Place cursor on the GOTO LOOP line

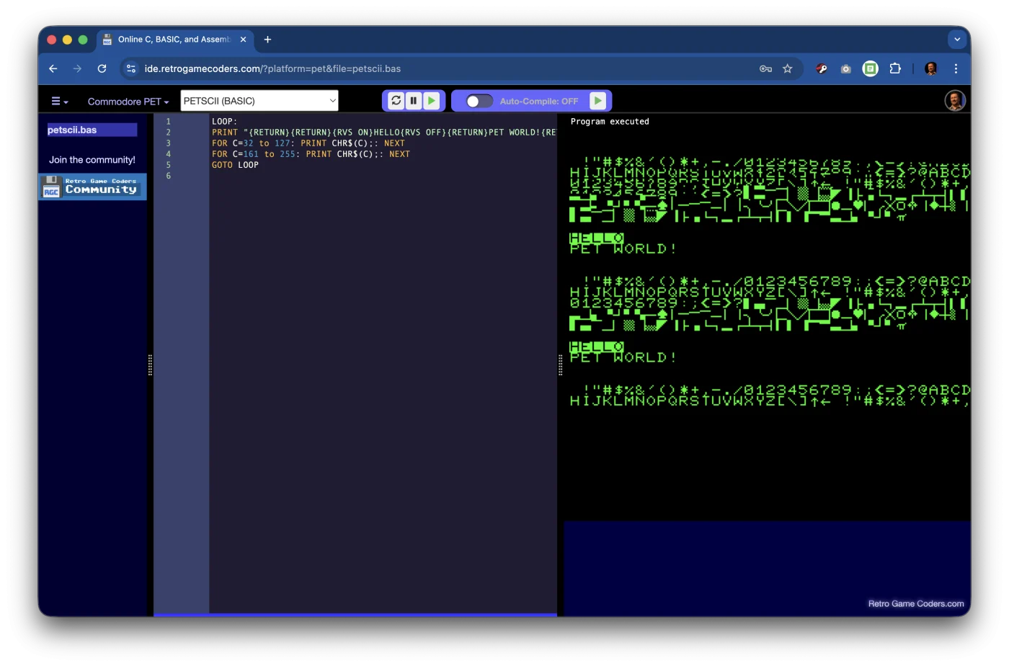(x=235, y=165)
